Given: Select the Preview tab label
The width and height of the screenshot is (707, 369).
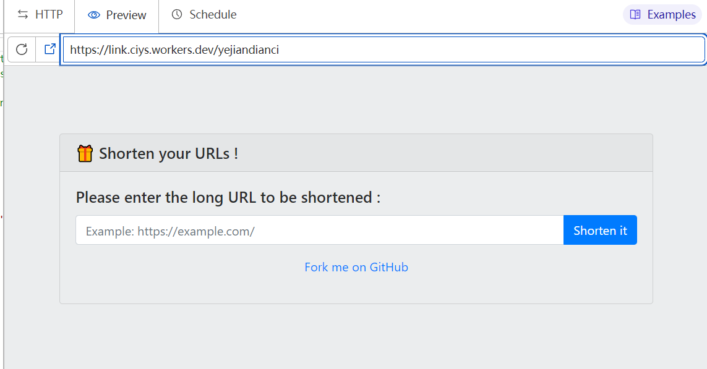Looking at the screenshot, I should pos(126,15).
